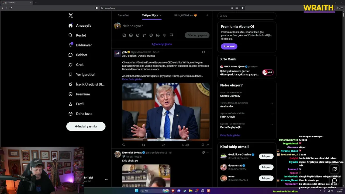Viewport: 345px width, 194px height.
Task: Click the Windows Start button
Action: [x=137, y=191]
